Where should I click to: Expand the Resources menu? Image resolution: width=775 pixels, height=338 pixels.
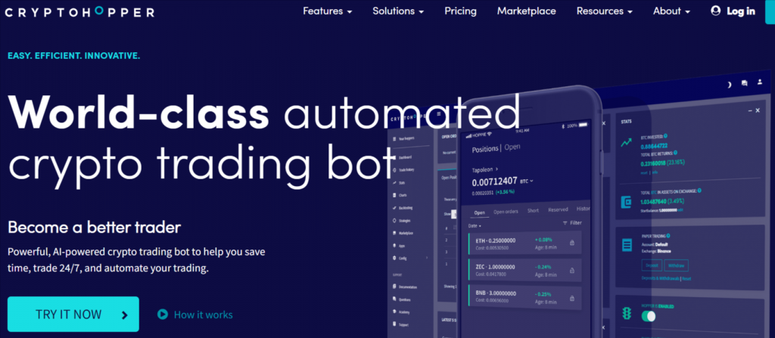point(605,11)
